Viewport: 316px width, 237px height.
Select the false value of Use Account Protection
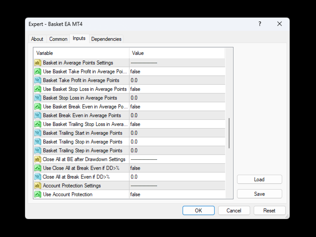(135, 194)
